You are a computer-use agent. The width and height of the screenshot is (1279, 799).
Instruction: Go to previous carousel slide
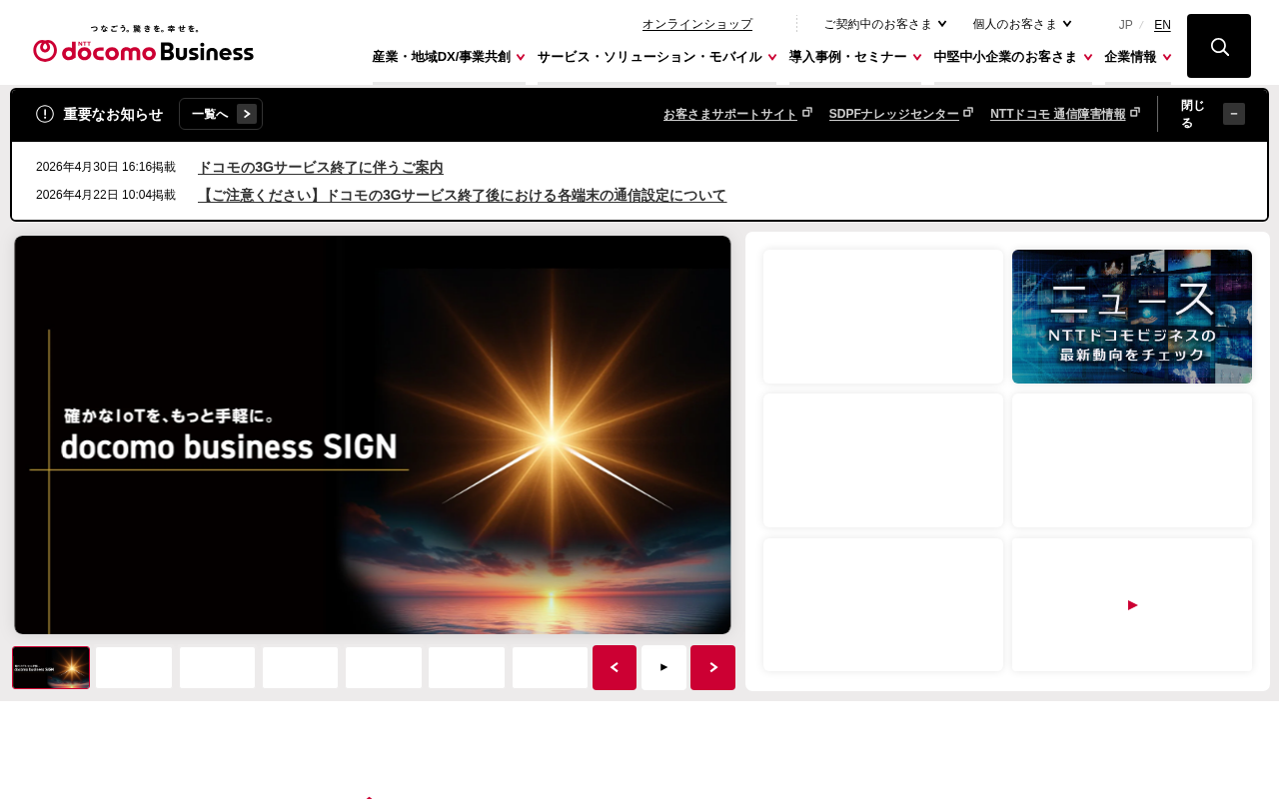[x=615, y=667]
